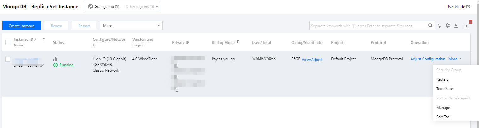Click the Running status icon
The image size is (479, 128).
click(55, 65)
